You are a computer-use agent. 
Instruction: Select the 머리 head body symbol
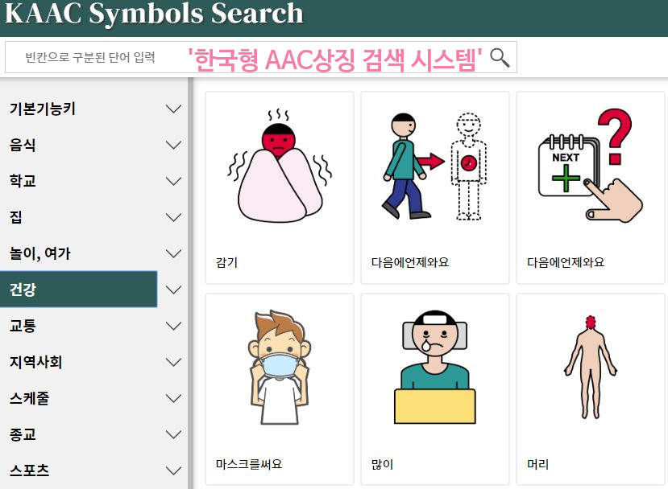(591, 368)
